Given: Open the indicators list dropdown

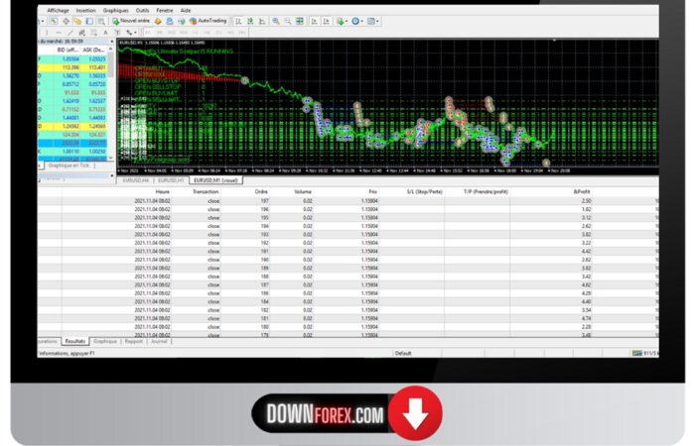Looking at the screenshot, I should (342, 21).
